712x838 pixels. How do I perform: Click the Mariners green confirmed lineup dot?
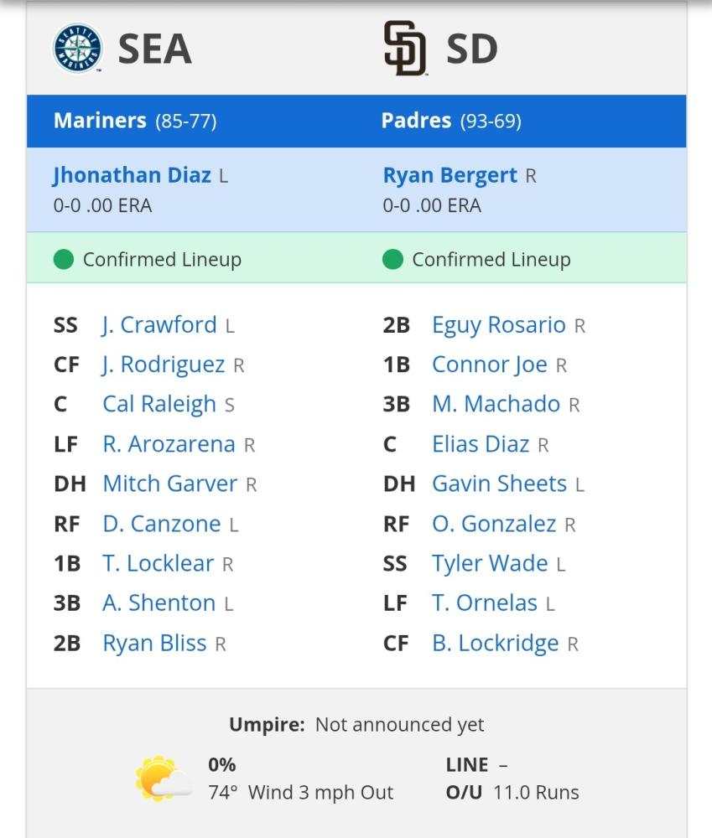(64, 260)
